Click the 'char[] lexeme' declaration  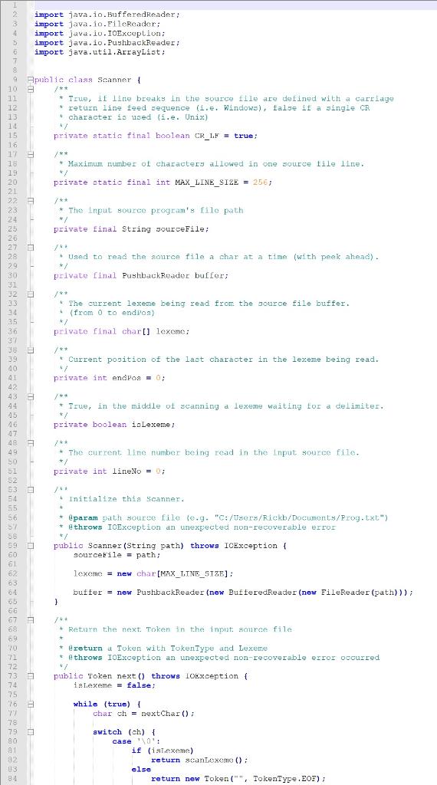click(122, 331)
